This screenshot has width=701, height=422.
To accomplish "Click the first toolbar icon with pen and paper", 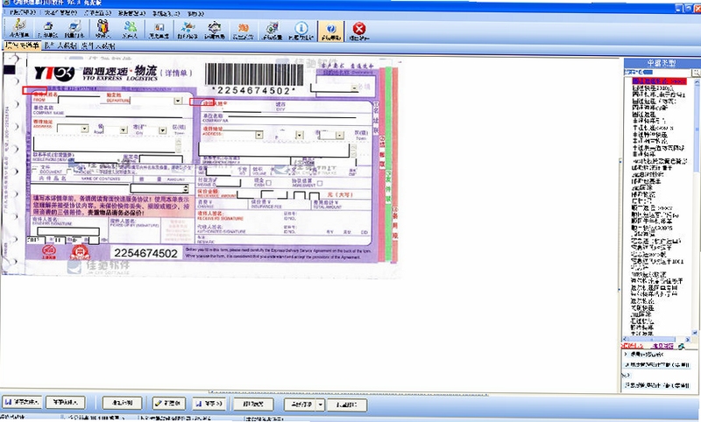I will [19, 30].
